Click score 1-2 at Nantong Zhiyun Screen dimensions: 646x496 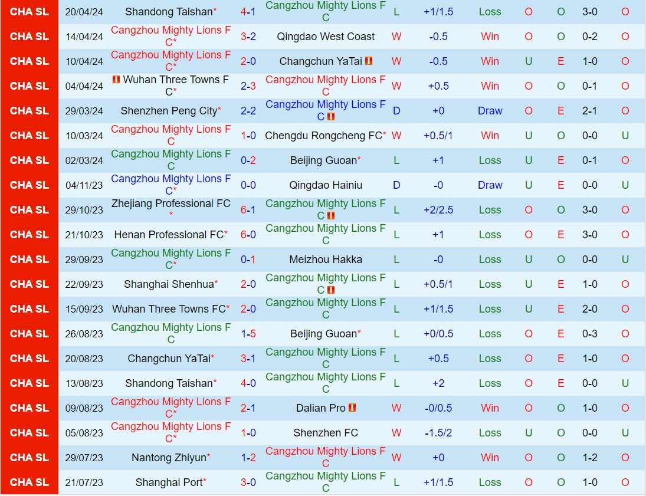point(248,457)
